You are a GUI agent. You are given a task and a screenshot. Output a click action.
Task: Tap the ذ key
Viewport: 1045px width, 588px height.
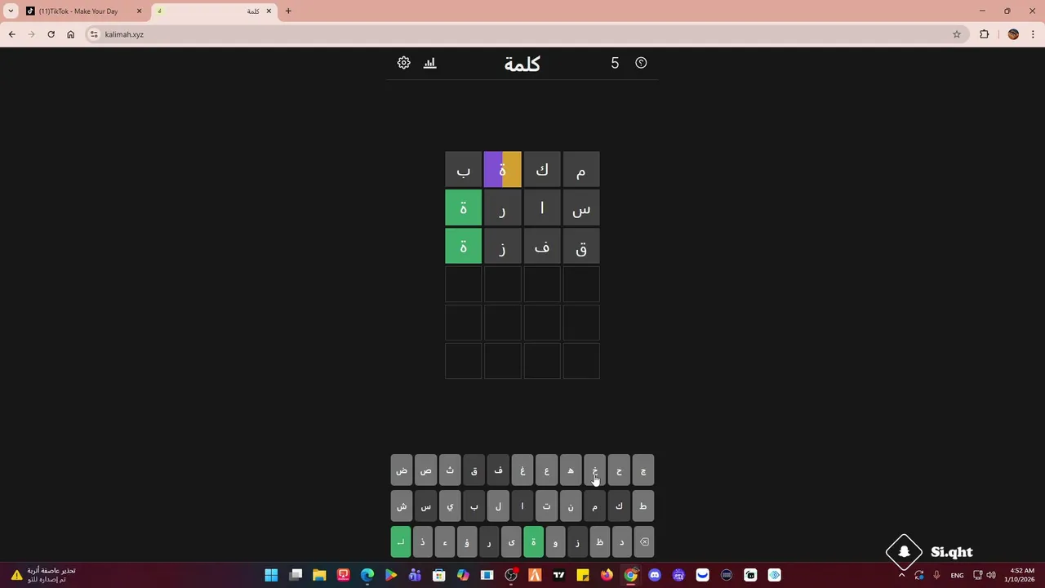(423, 542)
